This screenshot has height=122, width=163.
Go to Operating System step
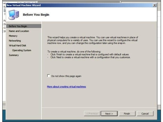pos(22,50)
